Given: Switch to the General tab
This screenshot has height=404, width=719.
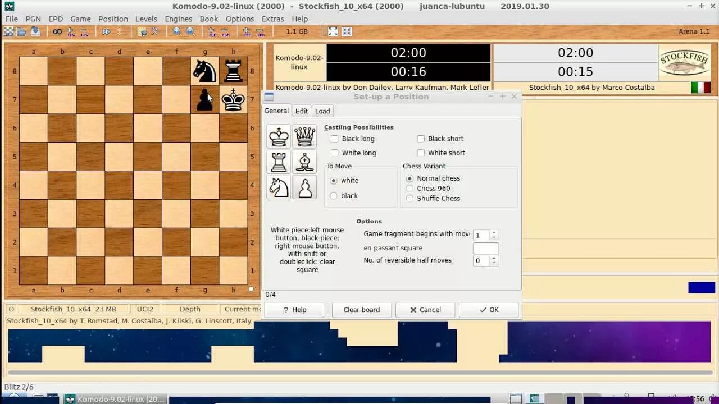Looking at the screenshot, I should coord(276,111).
